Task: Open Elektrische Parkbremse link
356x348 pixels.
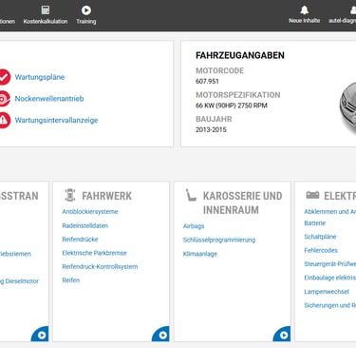Action: (x=94, y=253)
